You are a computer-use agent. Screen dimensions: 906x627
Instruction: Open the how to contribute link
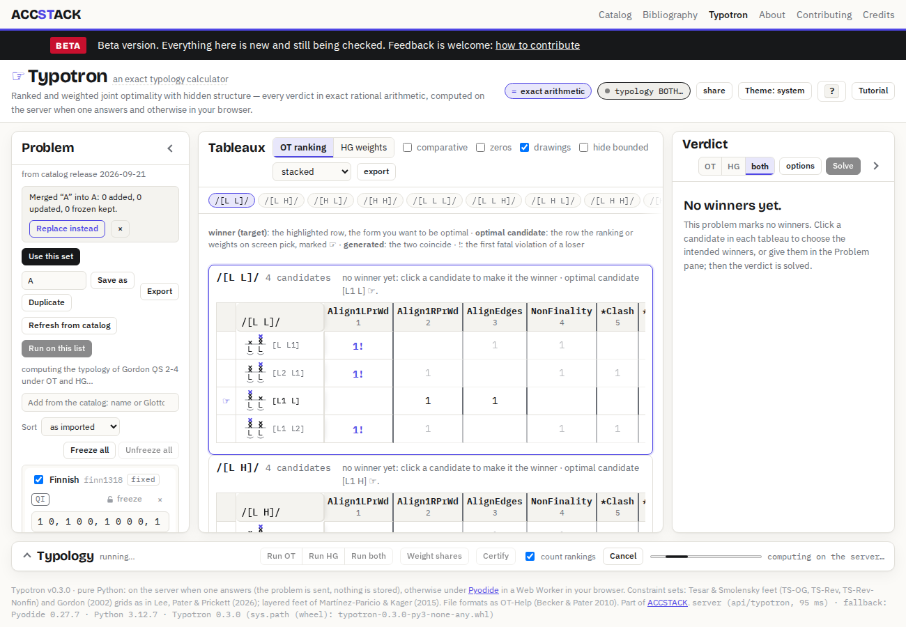[537, 45]
